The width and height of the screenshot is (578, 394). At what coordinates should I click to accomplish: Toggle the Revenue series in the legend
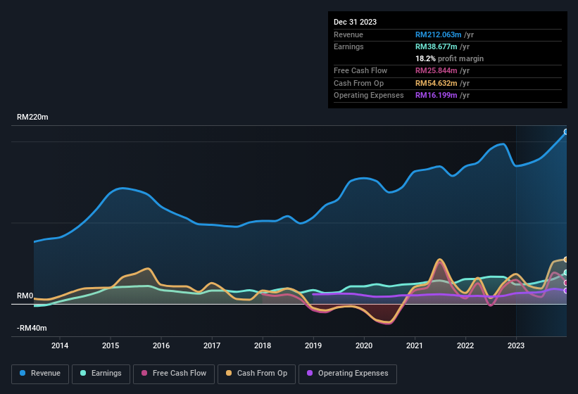click(x=40, y=374)
